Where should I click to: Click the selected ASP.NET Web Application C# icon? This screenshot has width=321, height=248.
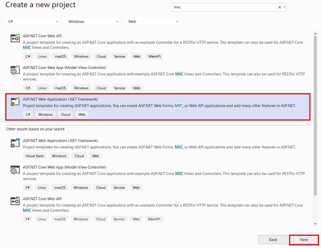15,102
